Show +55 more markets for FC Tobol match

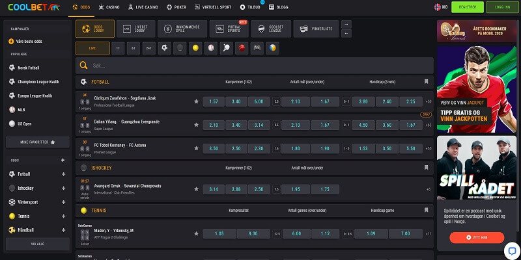coord(429,149)
